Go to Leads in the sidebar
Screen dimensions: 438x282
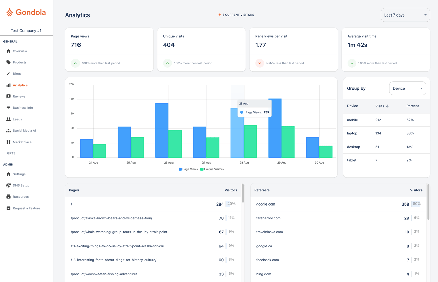click(x=17, y=119)
